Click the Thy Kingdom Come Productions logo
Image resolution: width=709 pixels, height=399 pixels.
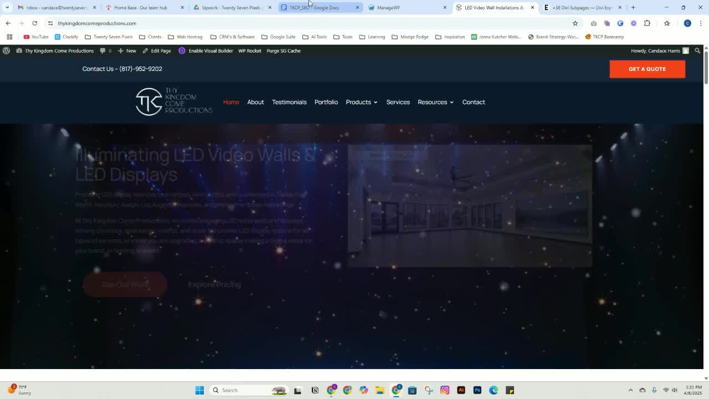tap(174, 101)
